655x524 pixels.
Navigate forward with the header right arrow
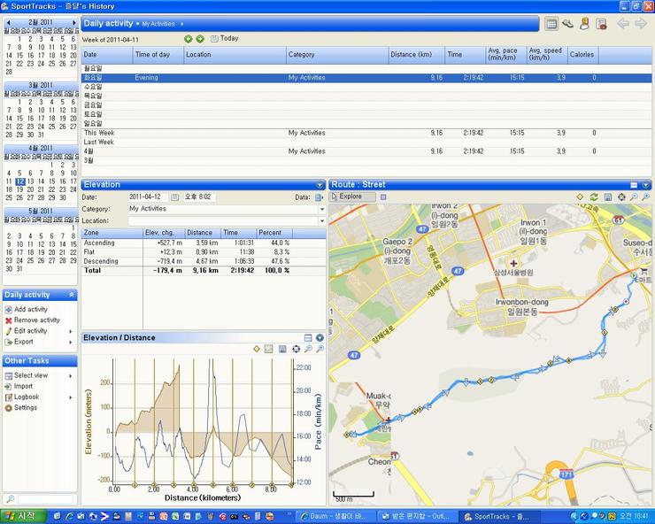pos(641,24)
